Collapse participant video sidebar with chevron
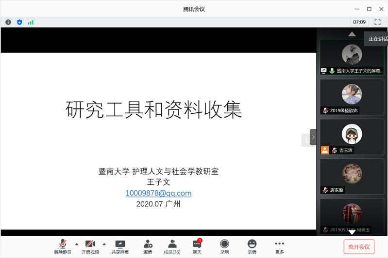The height and width of the screenshot is (258, 388). 313,137
